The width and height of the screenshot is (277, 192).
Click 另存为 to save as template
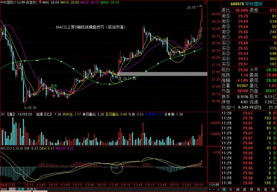coord(31,189)
